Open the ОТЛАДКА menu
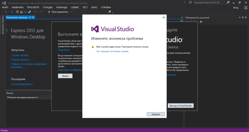Image resolution: width=249 pixels, height=132 pixels. point(48,7)
